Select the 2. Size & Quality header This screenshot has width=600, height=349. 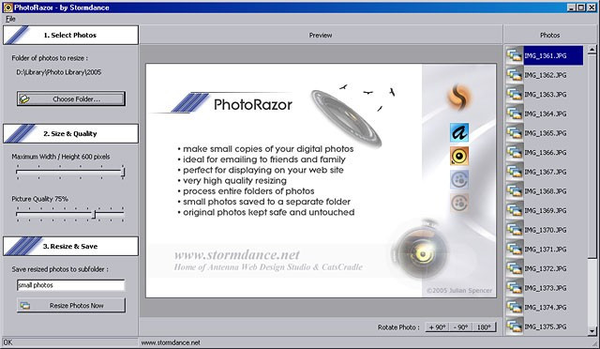[71, 134]
